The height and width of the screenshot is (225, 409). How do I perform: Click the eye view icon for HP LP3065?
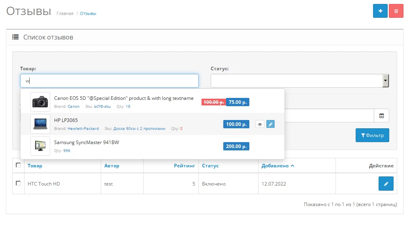coord(260,124)
